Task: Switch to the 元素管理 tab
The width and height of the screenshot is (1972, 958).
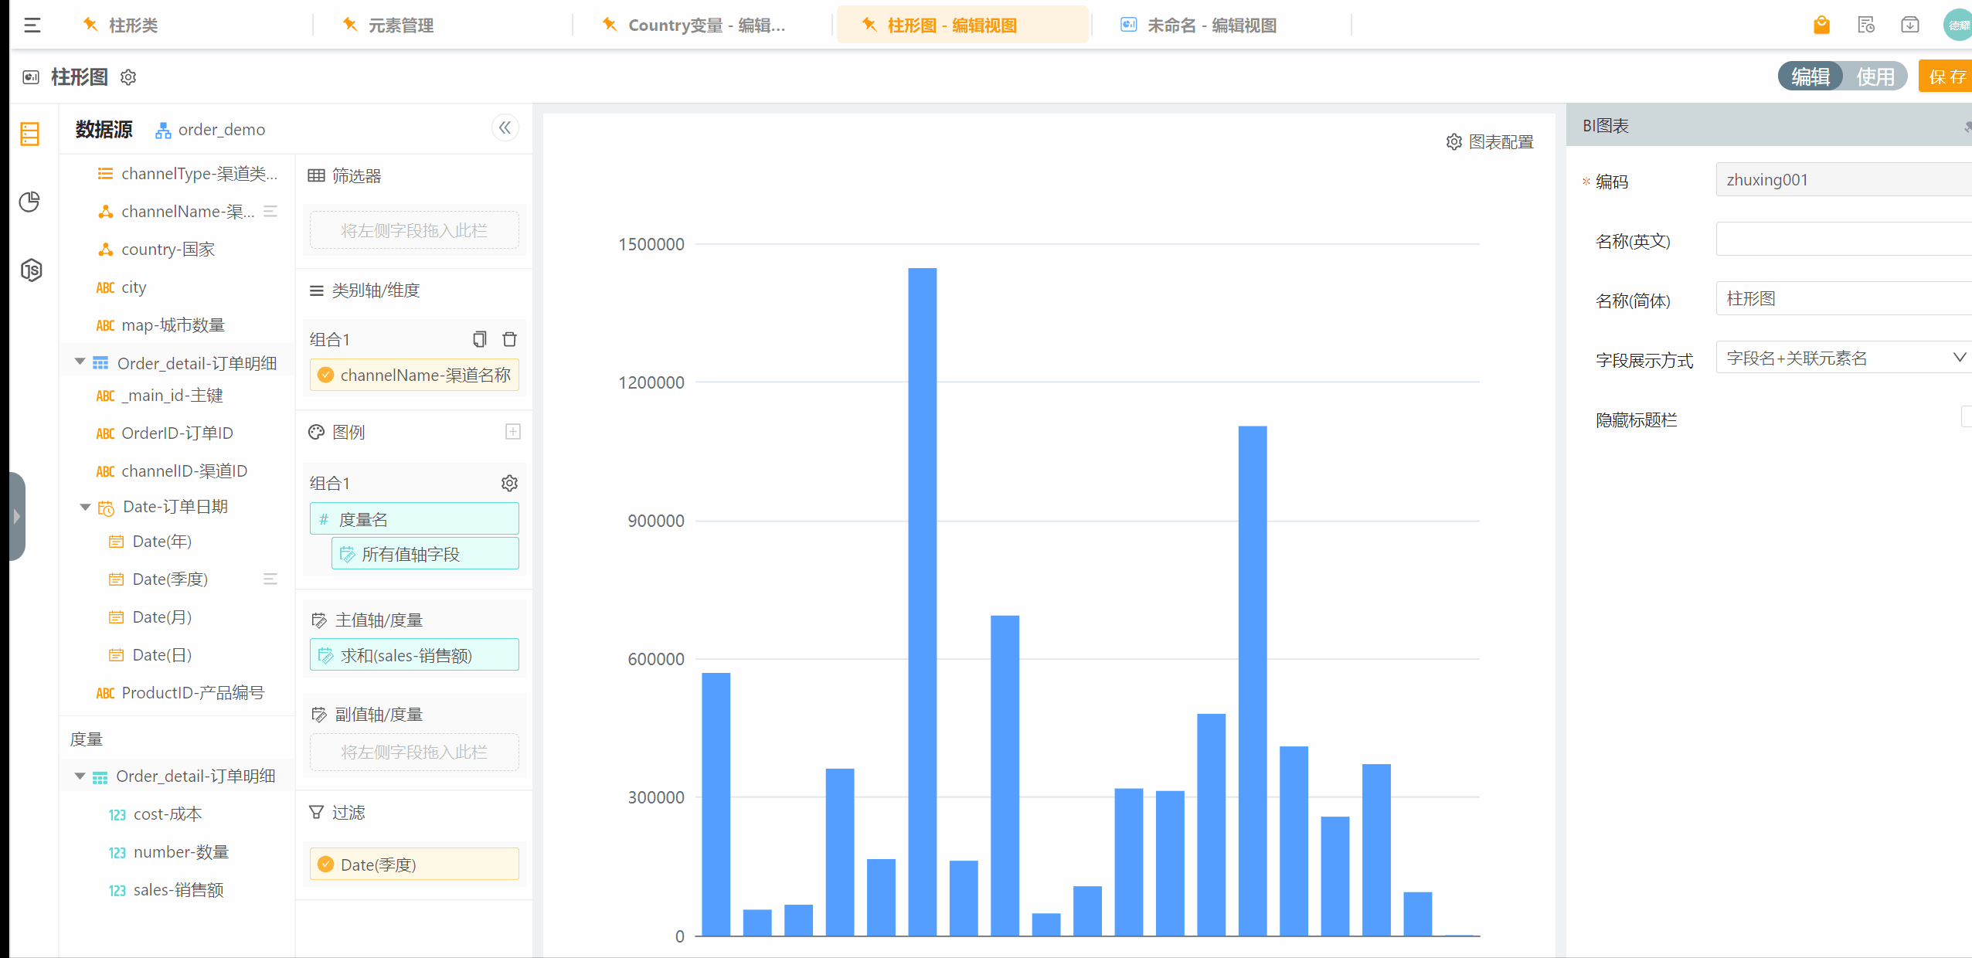Action: [400, 25]
